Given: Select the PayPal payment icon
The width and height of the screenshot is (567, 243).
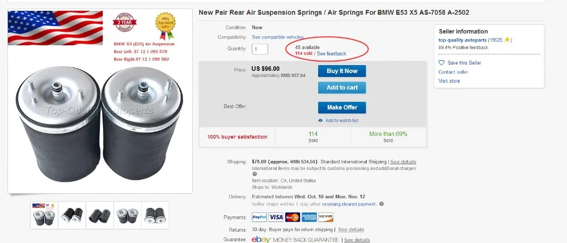Looking at the screenshot, I should pos(259,217).
